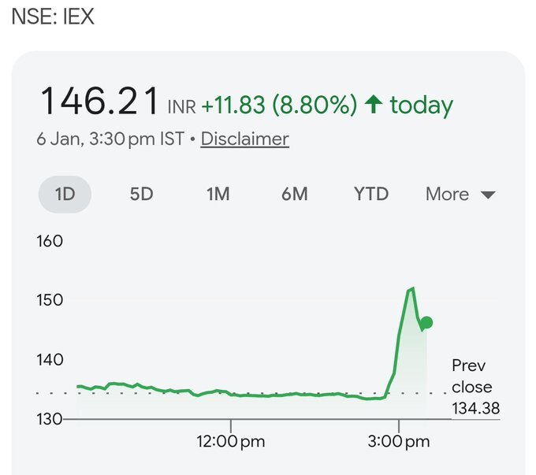Click the green current-price dot on chart
Screen dimensions: 536x475
426,322
